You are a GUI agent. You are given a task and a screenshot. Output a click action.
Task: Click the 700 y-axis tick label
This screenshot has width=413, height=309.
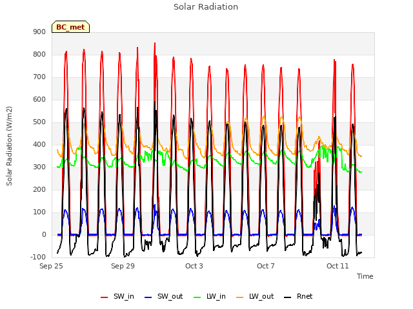tap(39, 77)
